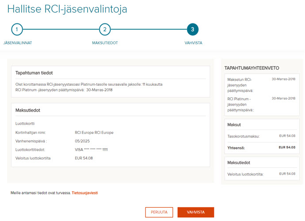This screenshot has width=305, height=221.
Task: Click the Maksut heading in summary
Action: coord(234,125)
